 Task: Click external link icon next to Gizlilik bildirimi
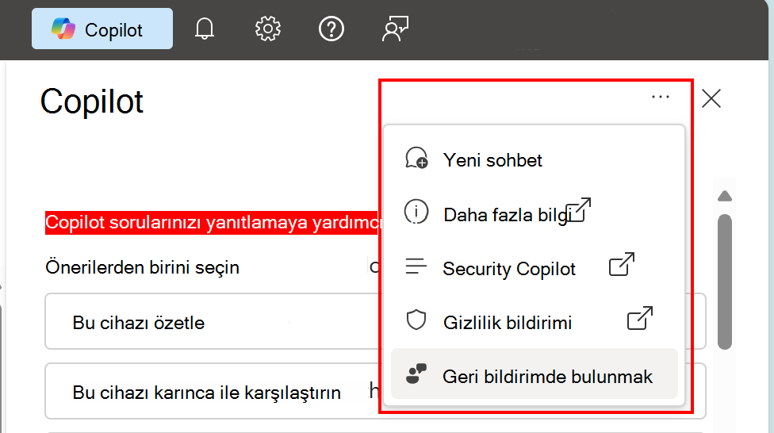tap(640, 318)
